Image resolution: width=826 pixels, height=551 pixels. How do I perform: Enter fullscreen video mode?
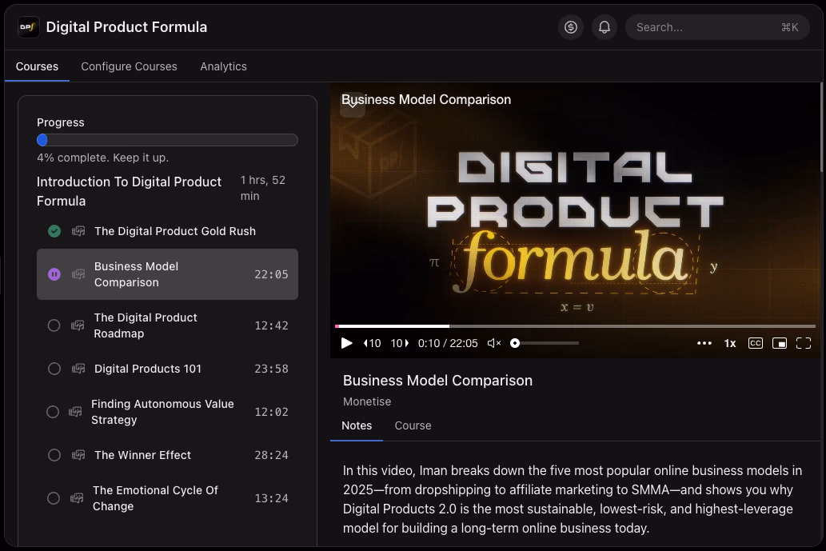coord(804,343)
